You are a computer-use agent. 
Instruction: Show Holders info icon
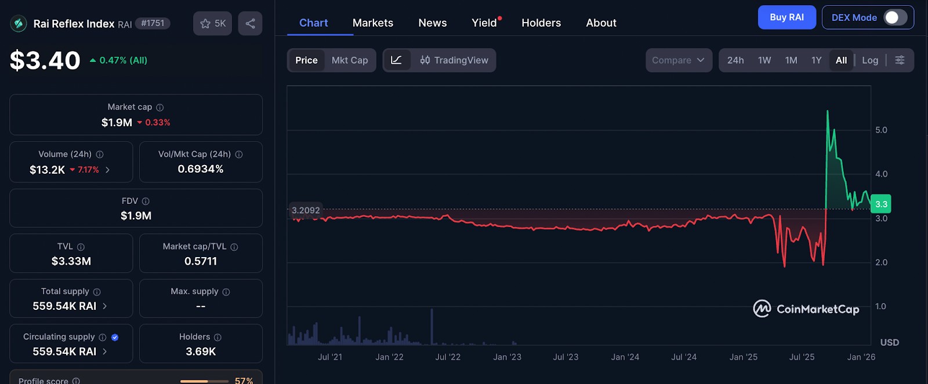[217, 337]
